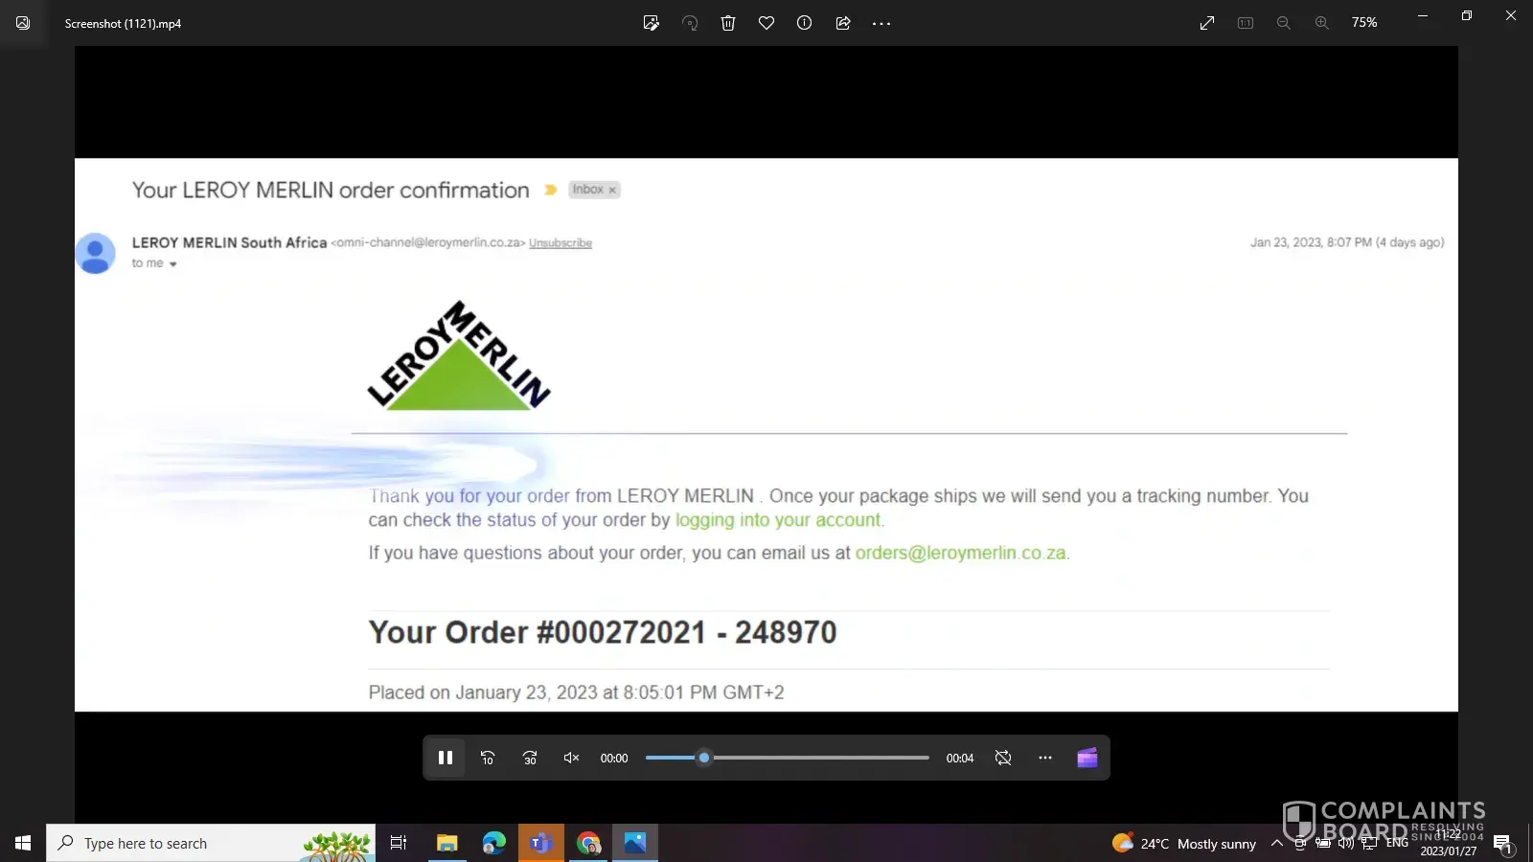Unmute the video sound

tap(572, 758)
